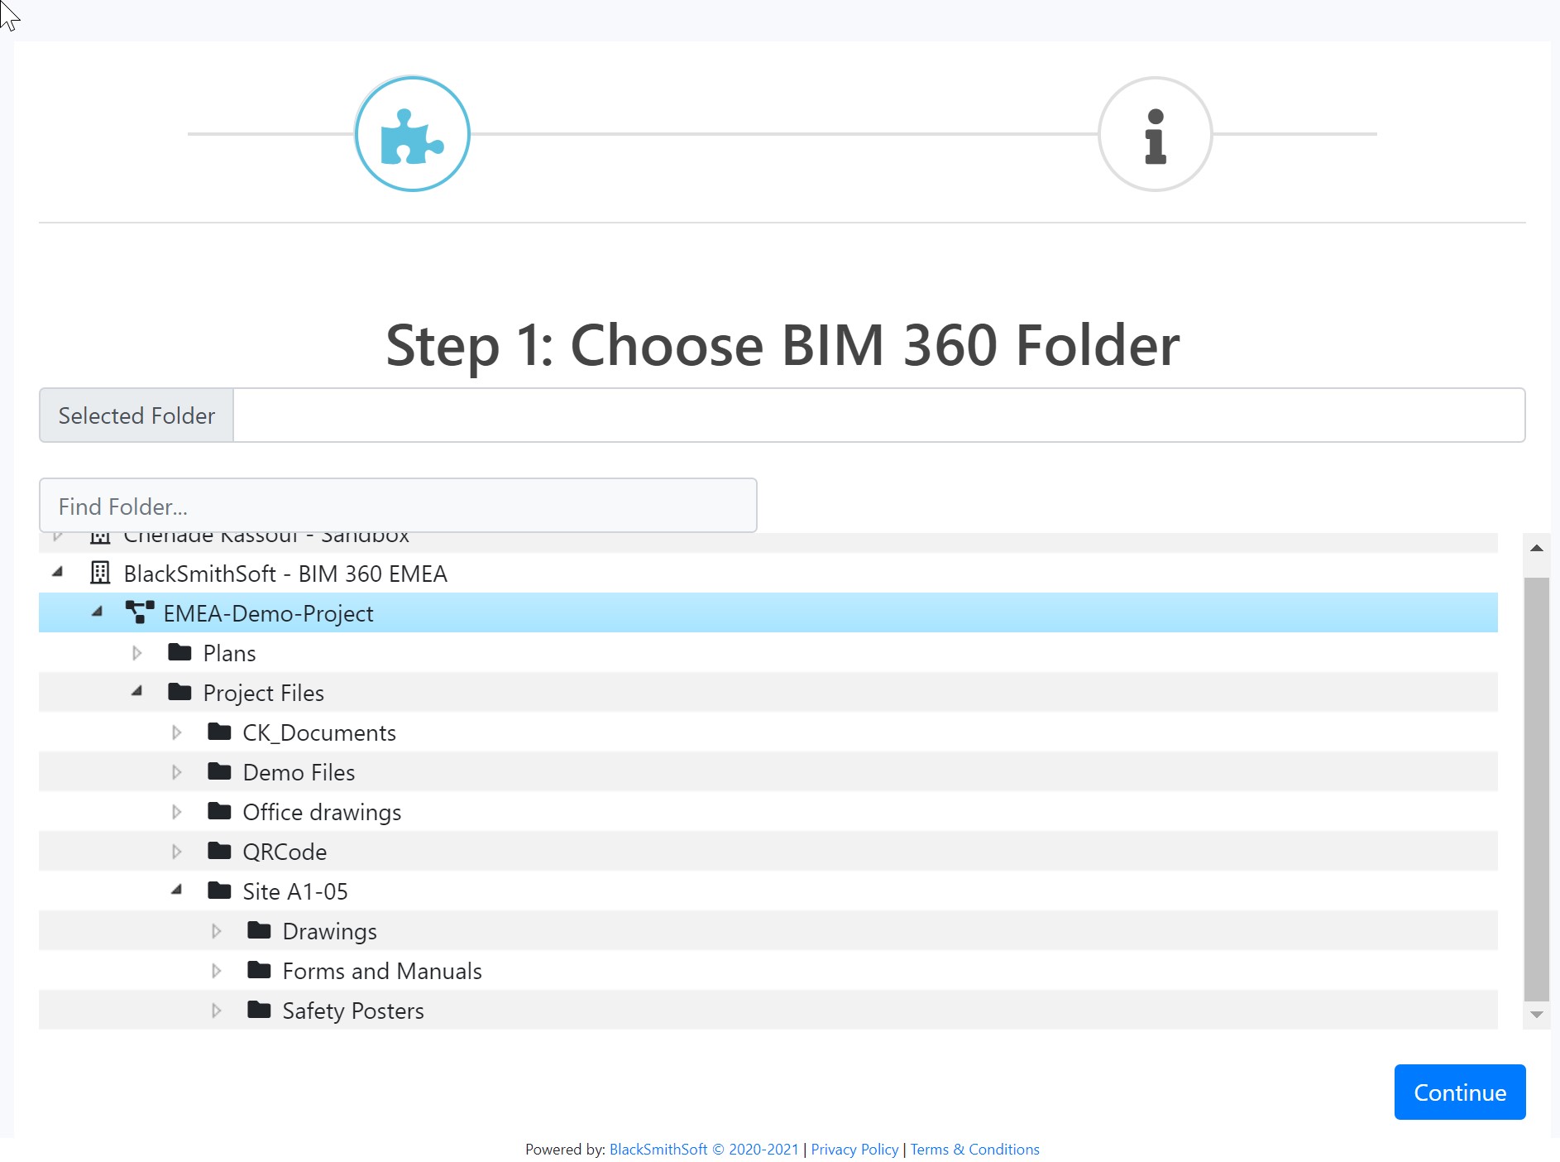Click the Plans folder icon
This screenshot has height=1162, width=1560.
click(x=179, y=652)
